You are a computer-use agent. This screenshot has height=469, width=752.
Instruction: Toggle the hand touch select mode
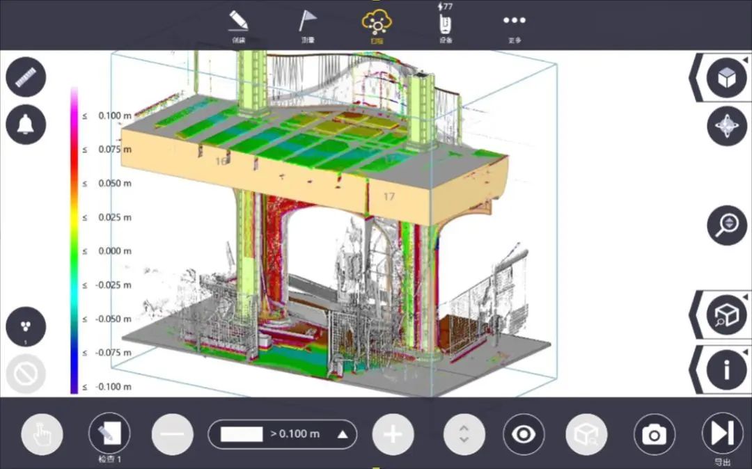pyautogui.click(x=42, y=434)
